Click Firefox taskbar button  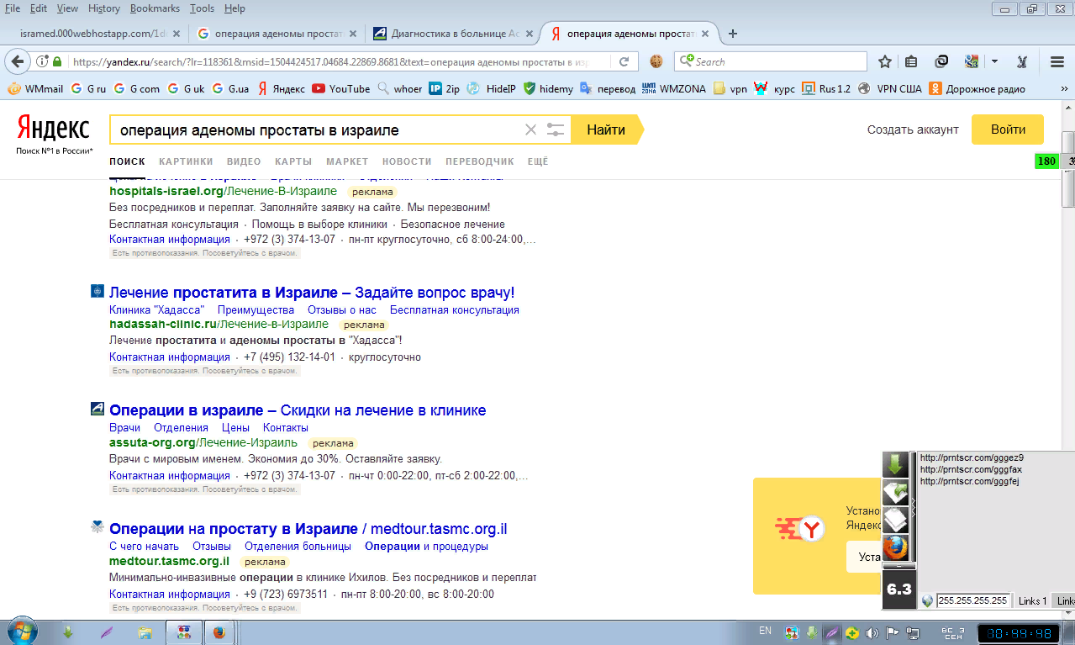pos(219,632)
